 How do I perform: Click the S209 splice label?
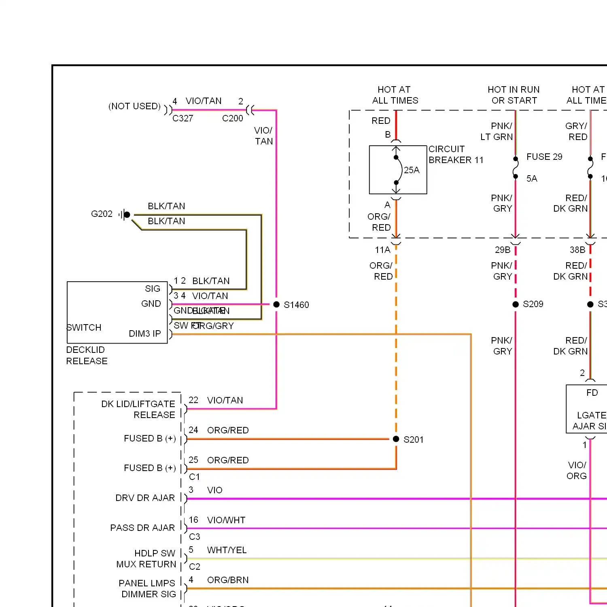pyautogui.click(x=533, y=304)
